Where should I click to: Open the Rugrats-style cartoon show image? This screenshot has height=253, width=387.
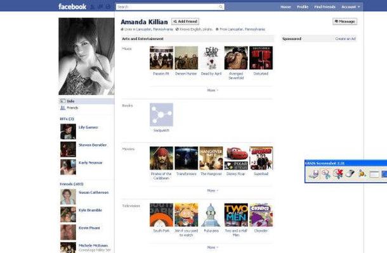pyautogui.click(x=187, y=215)
